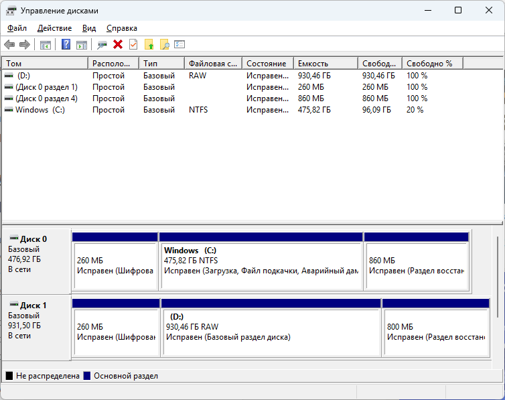Image resolution: width=505 pixels, height=400 pixels.
Task: Click the disk rescan toolbar icon
Action: (x=102, y=44)
